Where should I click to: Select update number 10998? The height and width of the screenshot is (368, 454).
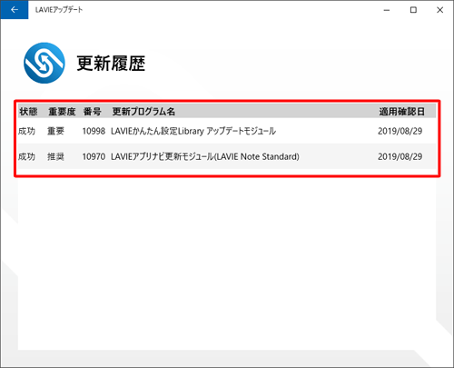[x=94, y=131]
